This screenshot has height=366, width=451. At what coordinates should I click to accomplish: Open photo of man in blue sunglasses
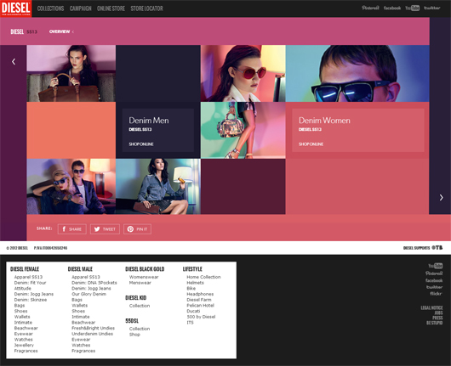357,74
